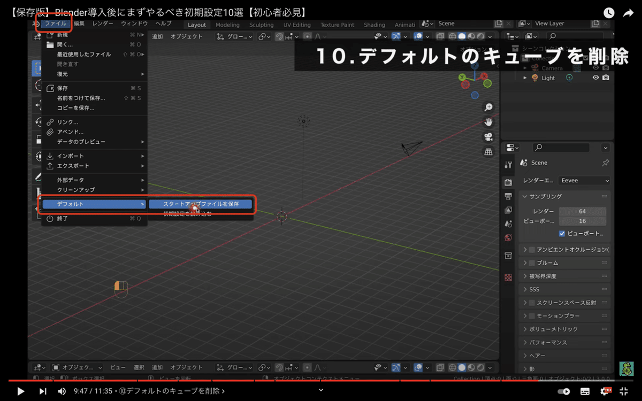Open the Eevee render engine dropdown
Screen dimensions: 642x401
[584, 181]
